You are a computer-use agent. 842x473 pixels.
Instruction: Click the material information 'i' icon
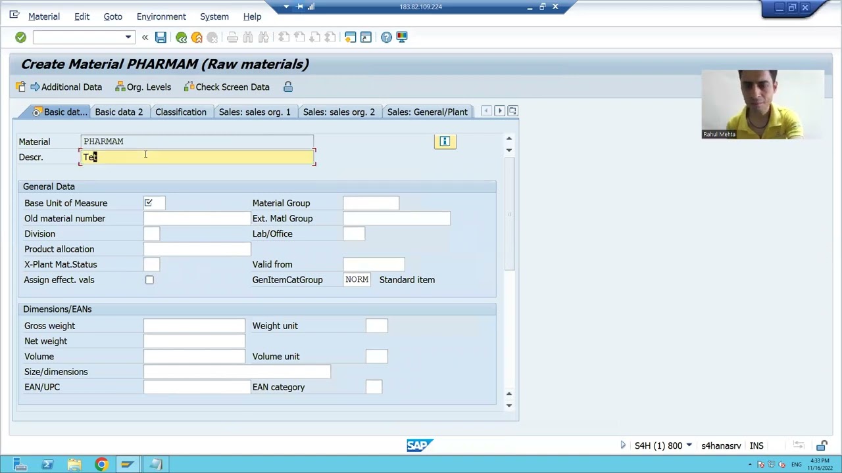[445, 141]
